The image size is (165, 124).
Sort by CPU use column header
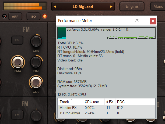coord(94,102)
